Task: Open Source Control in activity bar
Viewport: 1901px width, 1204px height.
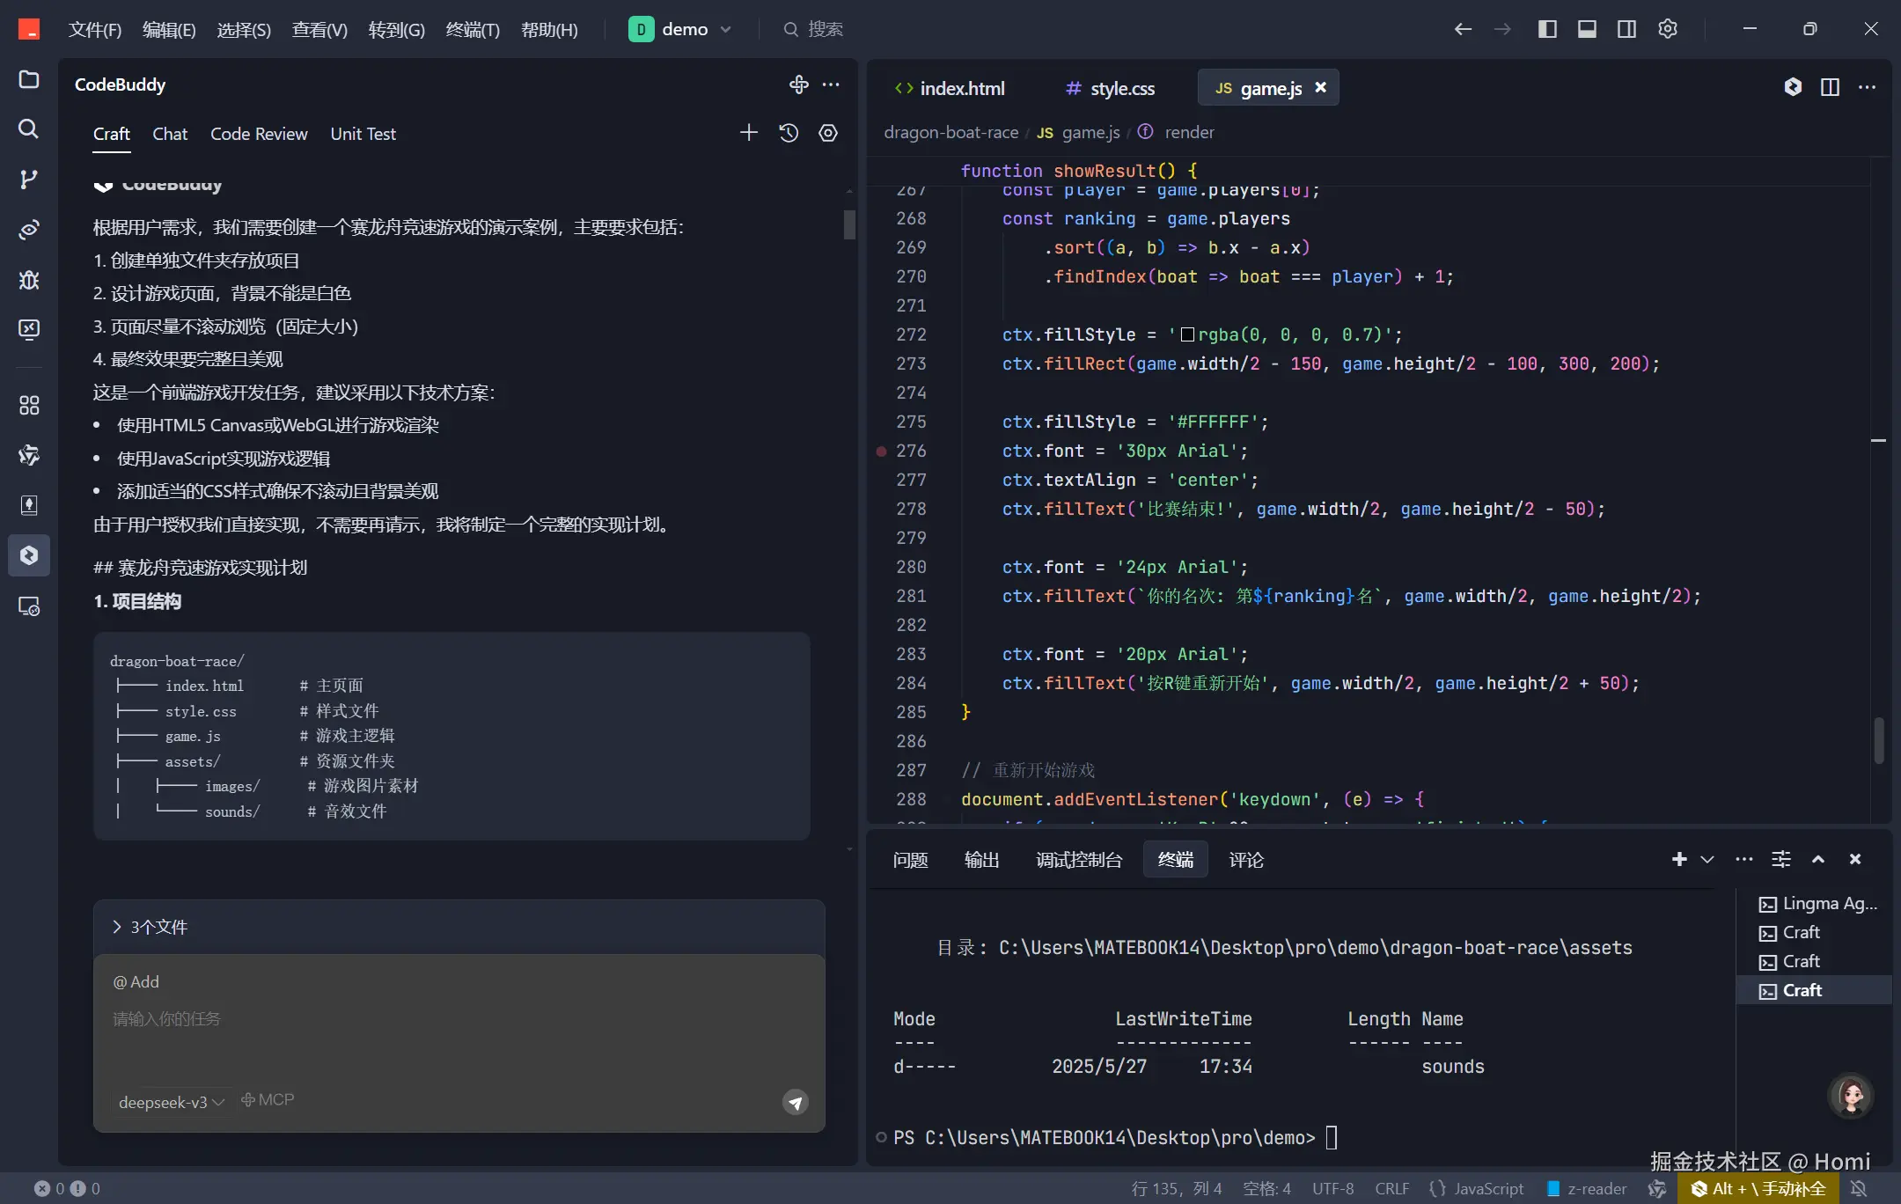Action: [28, 180]
